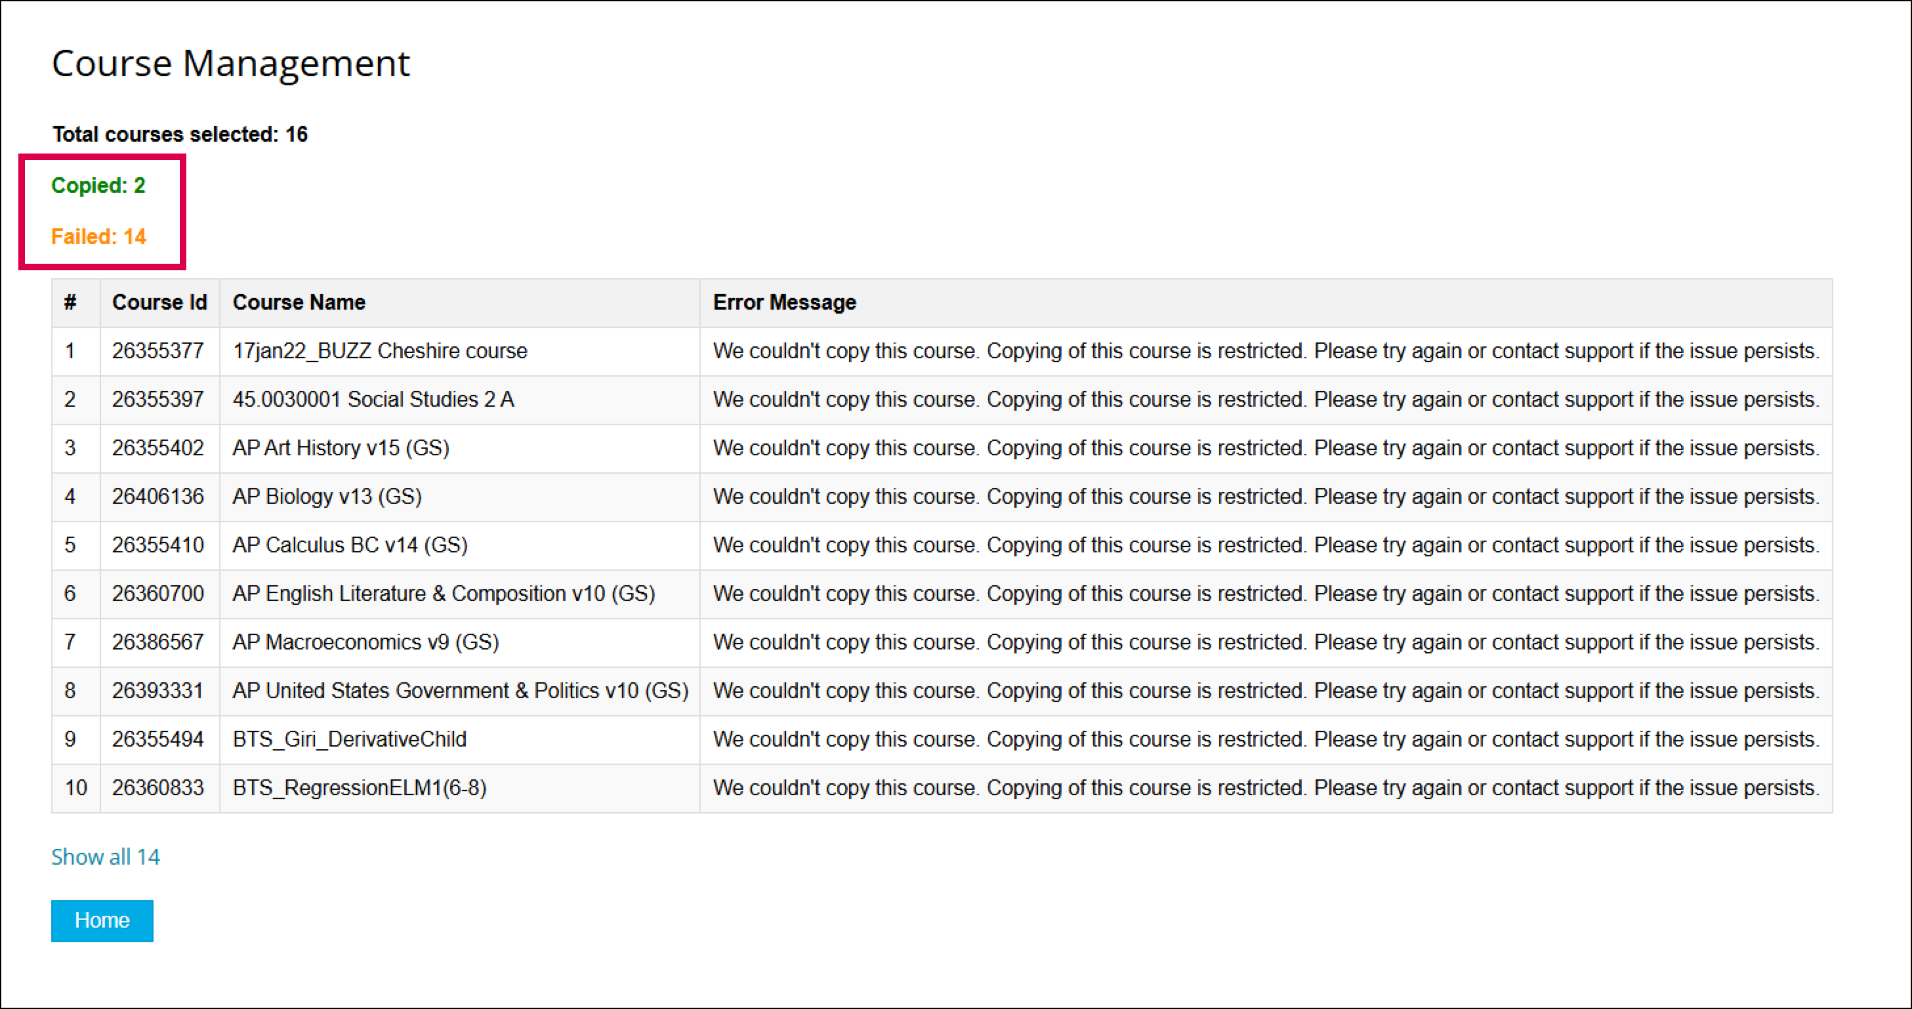Screen dimensions: 1912x1009
Task: Click AP English Literature & Composition v10 row
Action: pos(443,594)
